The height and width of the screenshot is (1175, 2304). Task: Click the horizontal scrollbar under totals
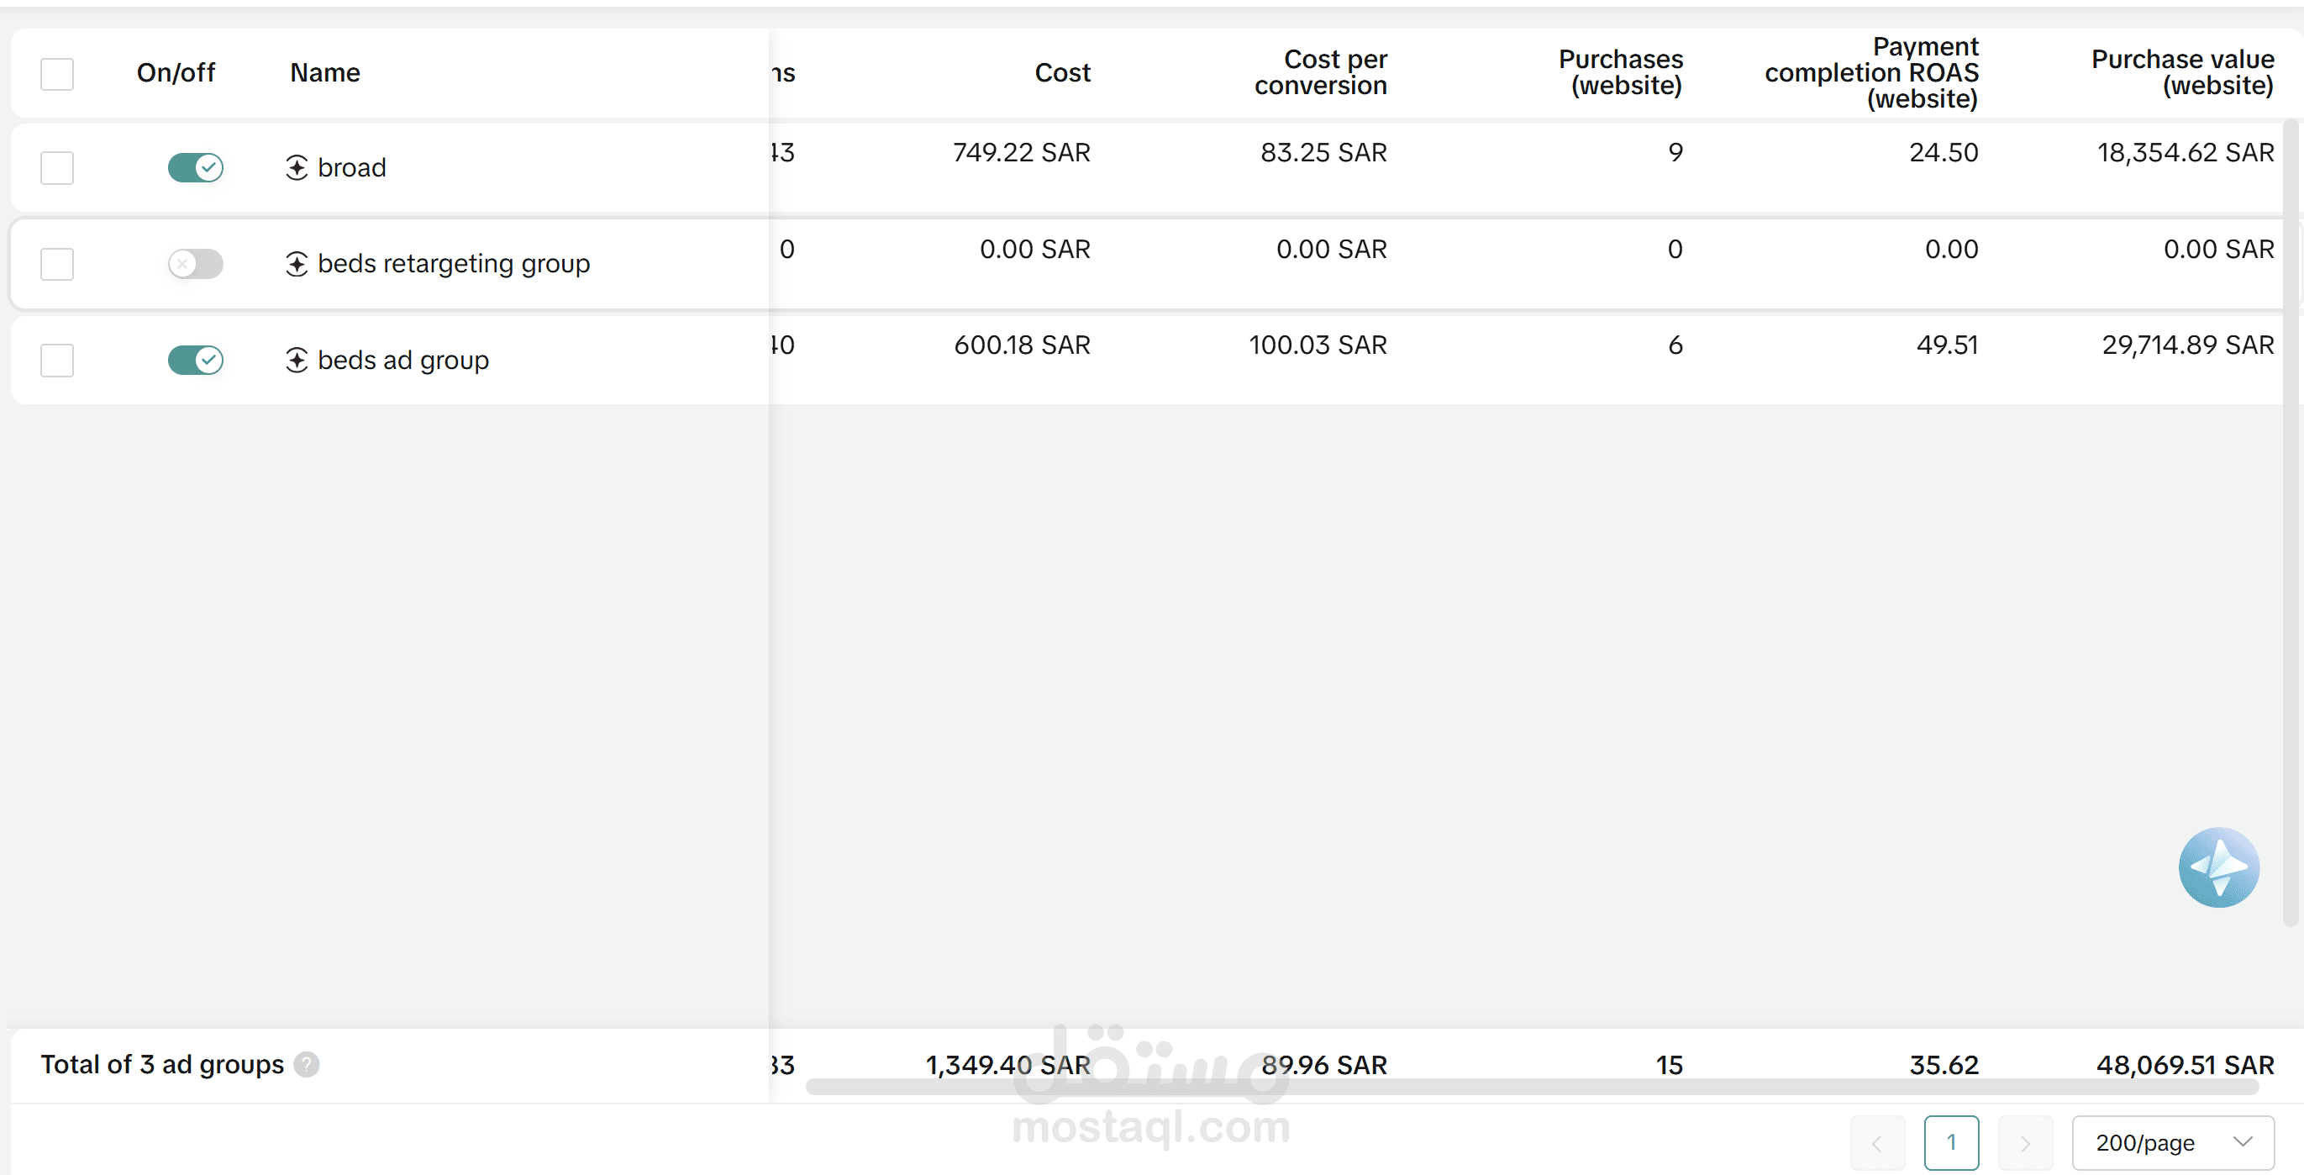[1532, 1088]
